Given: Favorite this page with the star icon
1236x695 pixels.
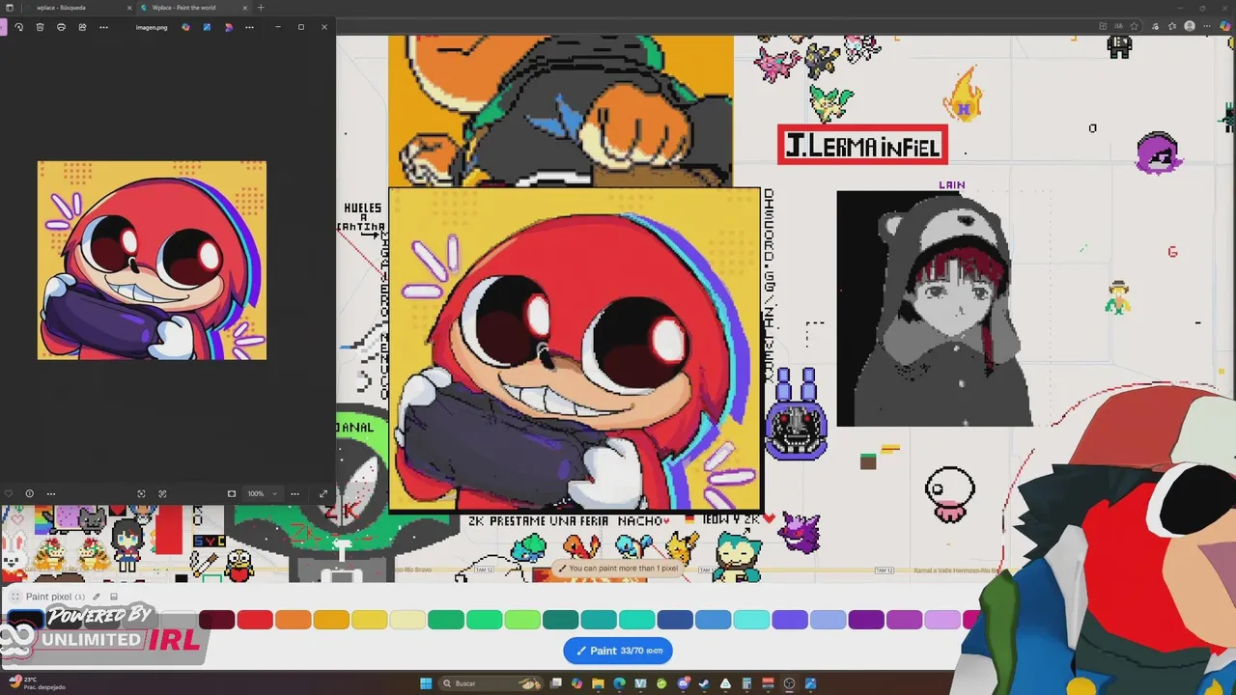Looking at the screenshot, I should click(1134, 26).
